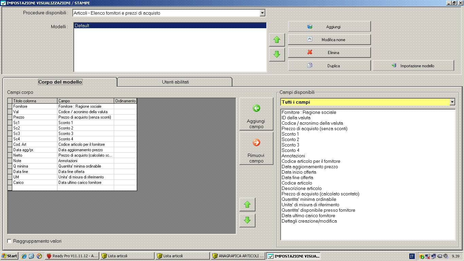Click the Modifica nome button
Viewport: 464px width, 261px height.
[x=329, y=40]
